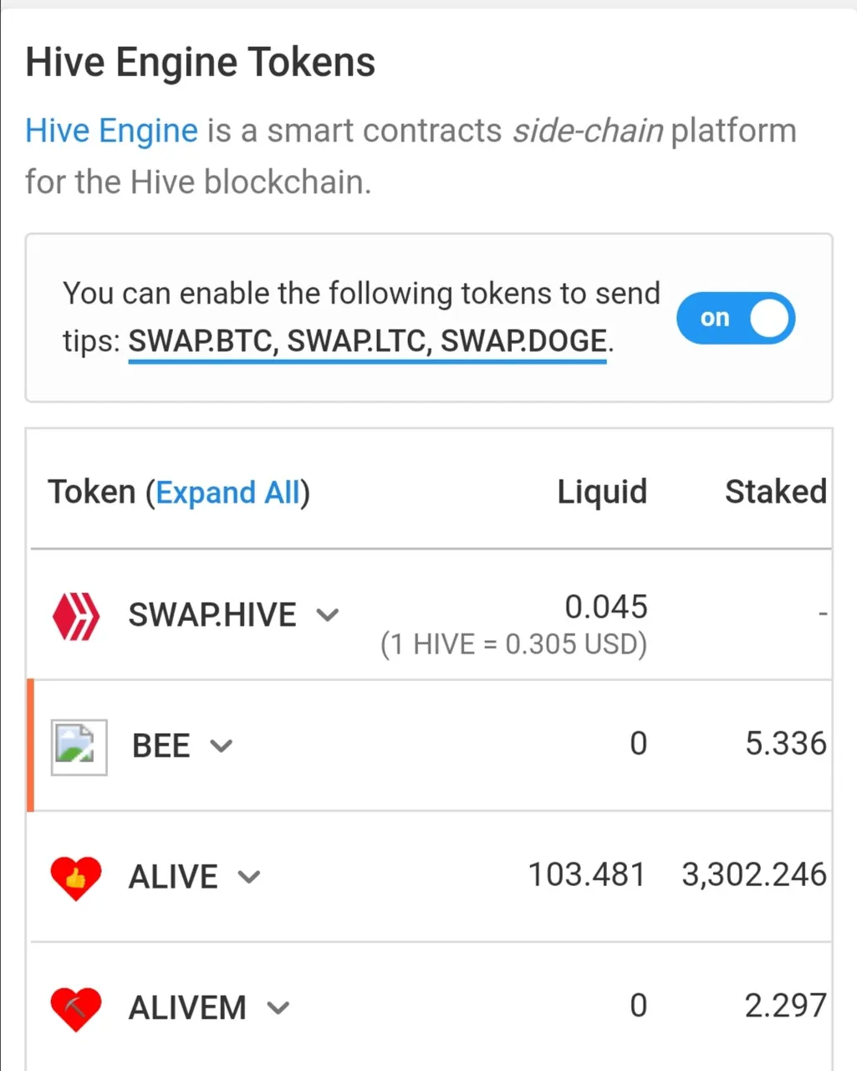Click the ALIVEM heart pickaxe icon
Image resolution: width=857 pixels, height=1071 pixels.
76,1008
